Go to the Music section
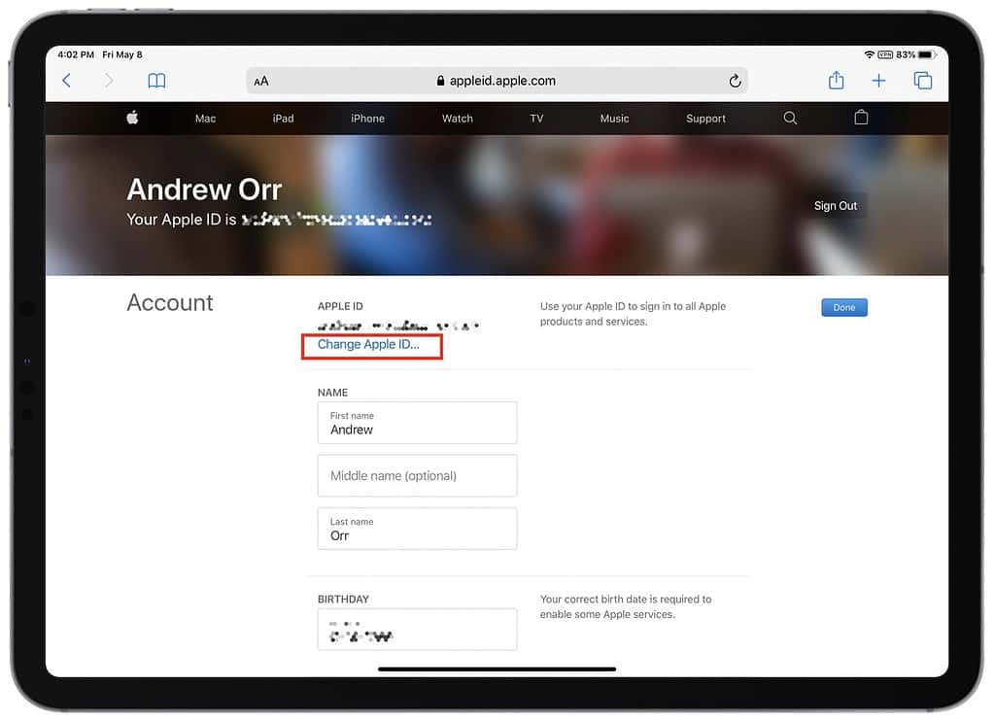This screenshot has width=995, height=721. (x=614, y=118)
